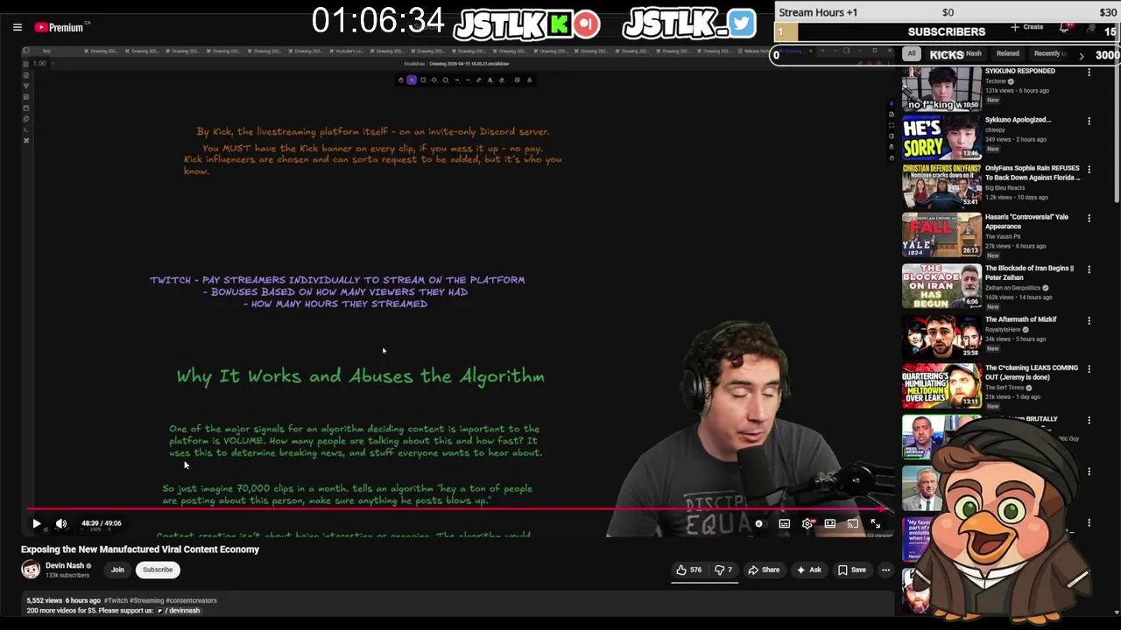Viewport: 1121px width, 630px height.
Task: Select Excalidraw line tool
Action: pos(468,80)
